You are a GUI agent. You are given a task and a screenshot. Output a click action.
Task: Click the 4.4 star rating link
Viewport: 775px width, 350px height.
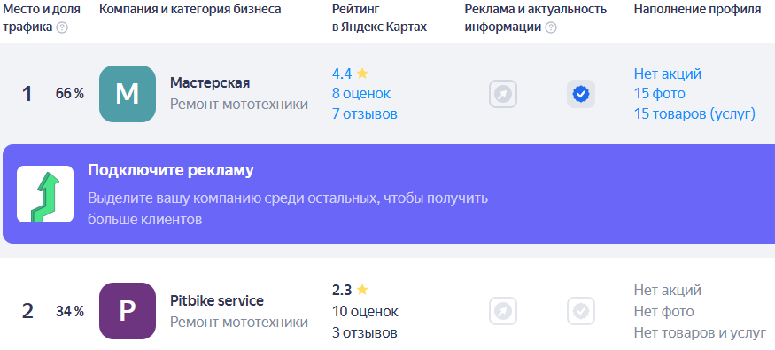[x=350, y=74]
